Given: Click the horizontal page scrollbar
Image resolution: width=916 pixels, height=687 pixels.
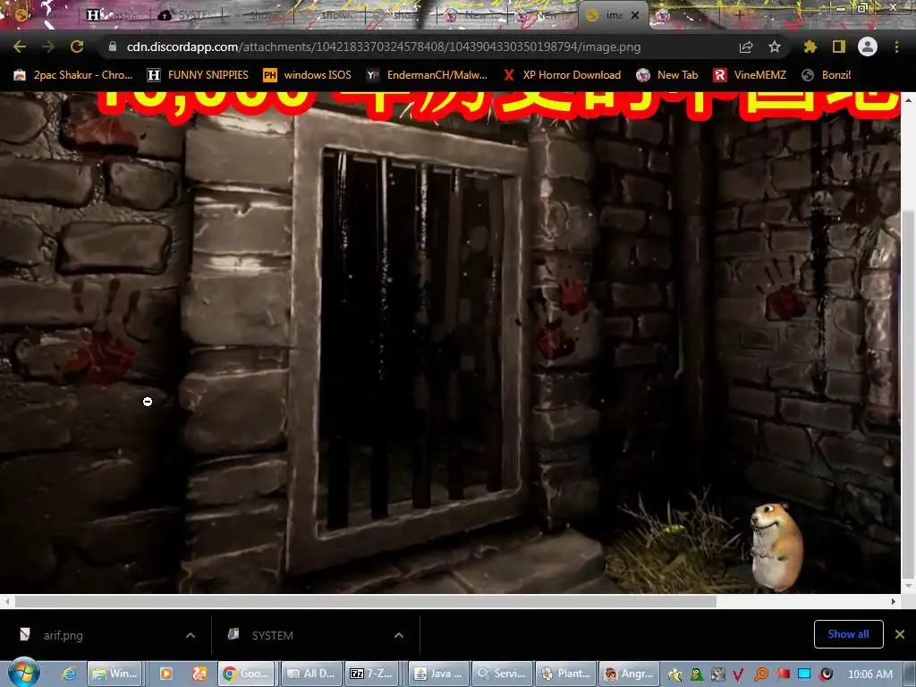Looking at the screenshot, I should (x=365, y=601).
